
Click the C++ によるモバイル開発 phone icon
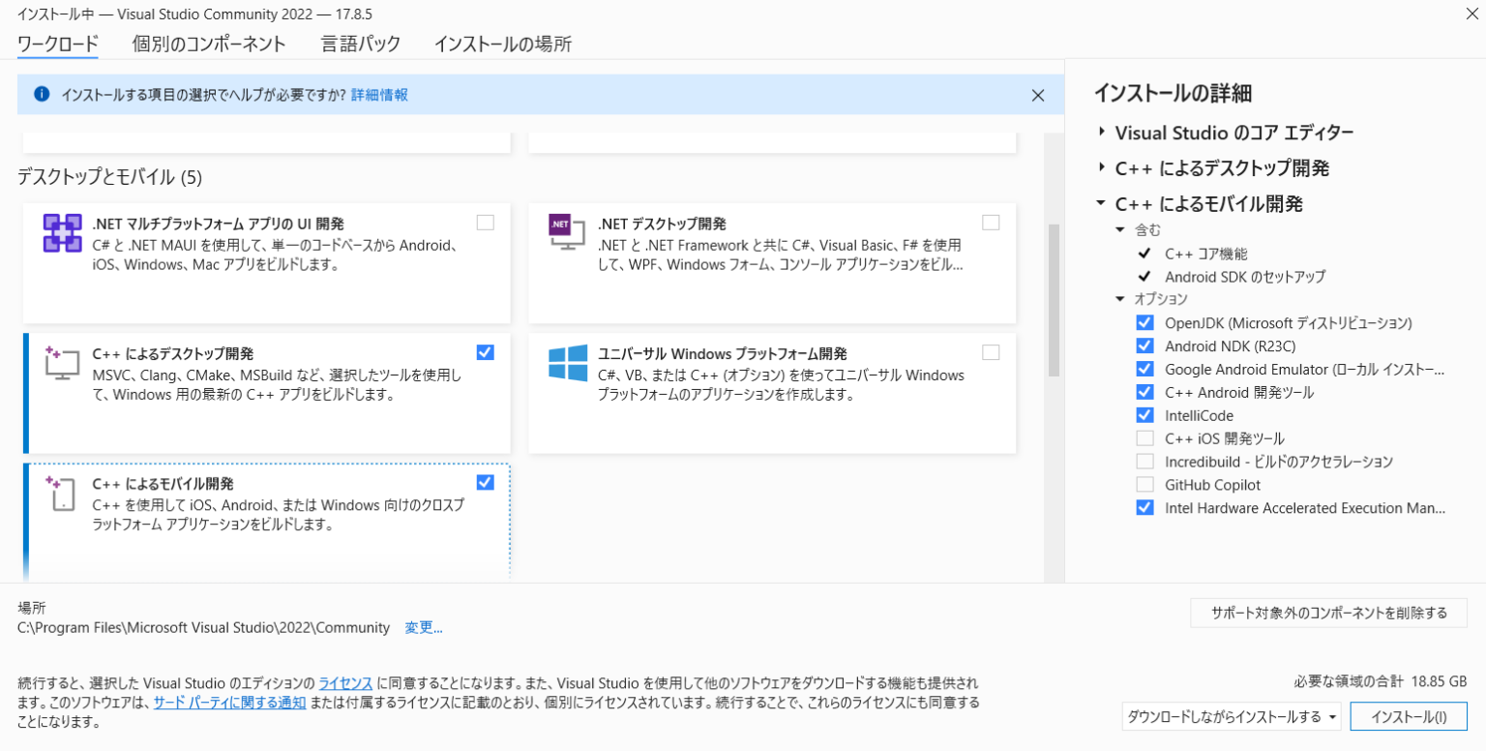(x=62, y=494)
